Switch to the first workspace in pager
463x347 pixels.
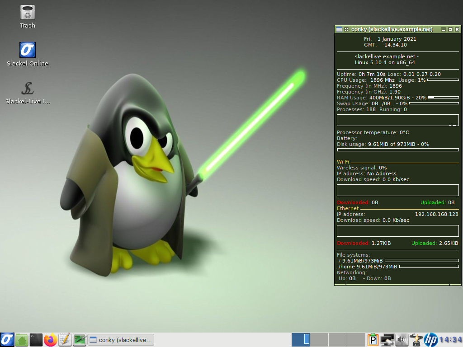tap(301, 340)
